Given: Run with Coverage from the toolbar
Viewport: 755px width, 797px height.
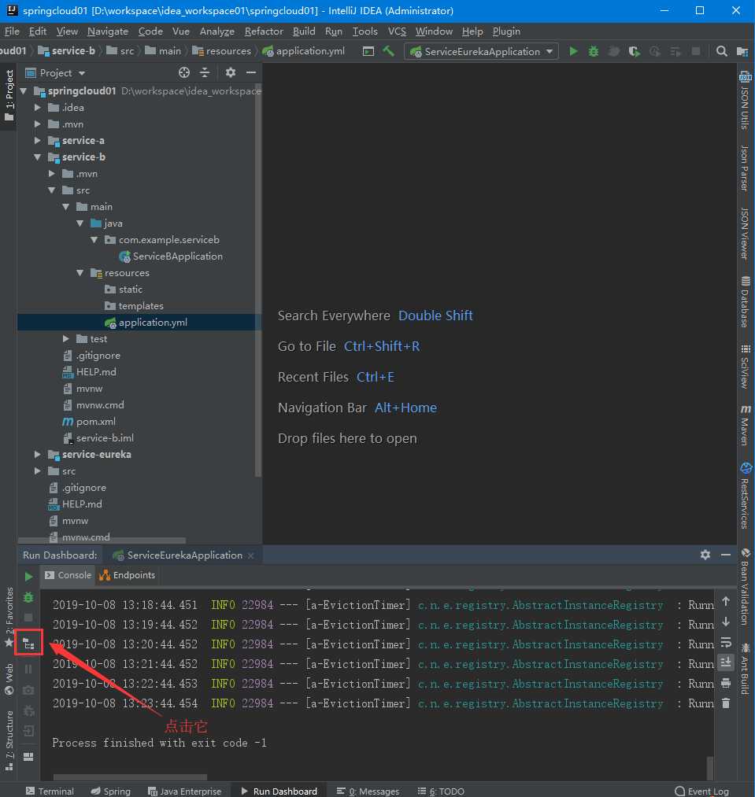Looking at the screenshot, I should click(634, 51).
